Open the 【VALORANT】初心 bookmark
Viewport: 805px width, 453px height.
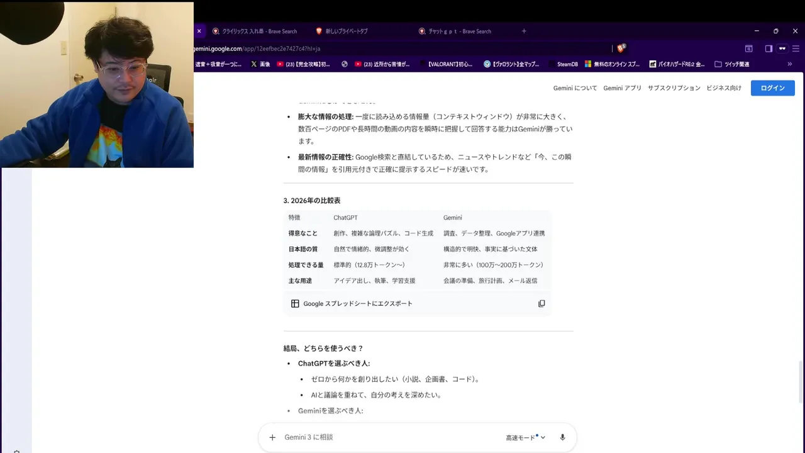[446, 64]
